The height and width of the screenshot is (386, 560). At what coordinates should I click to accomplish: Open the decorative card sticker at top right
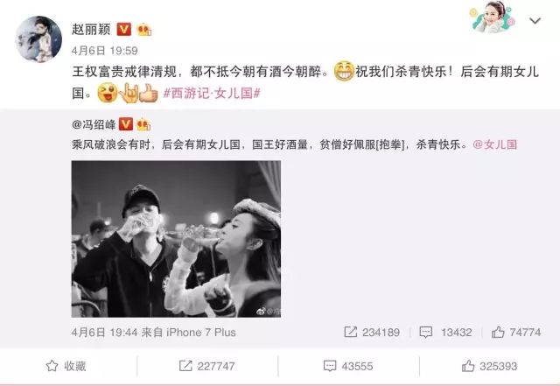(x=493, y=18)
